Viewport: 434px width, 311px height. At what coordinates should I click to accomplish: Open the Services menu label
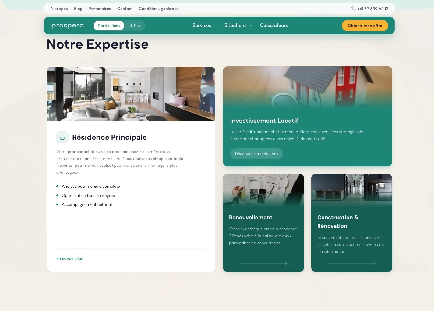coord(202,26)
